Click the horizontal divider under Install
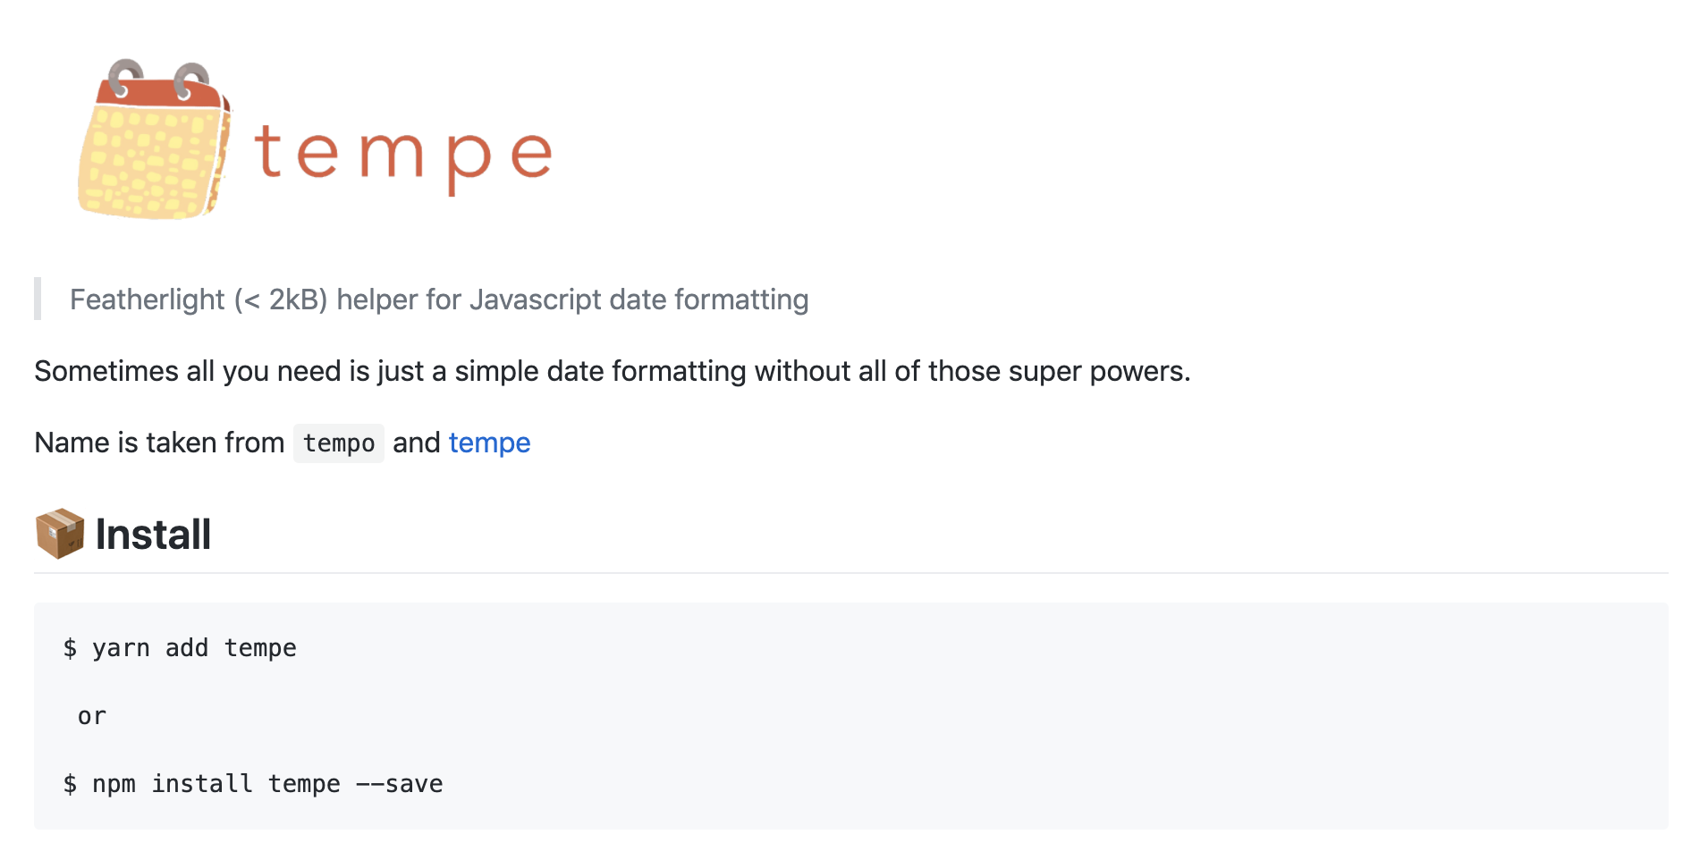1708x860 pixels. pos(850,573)
